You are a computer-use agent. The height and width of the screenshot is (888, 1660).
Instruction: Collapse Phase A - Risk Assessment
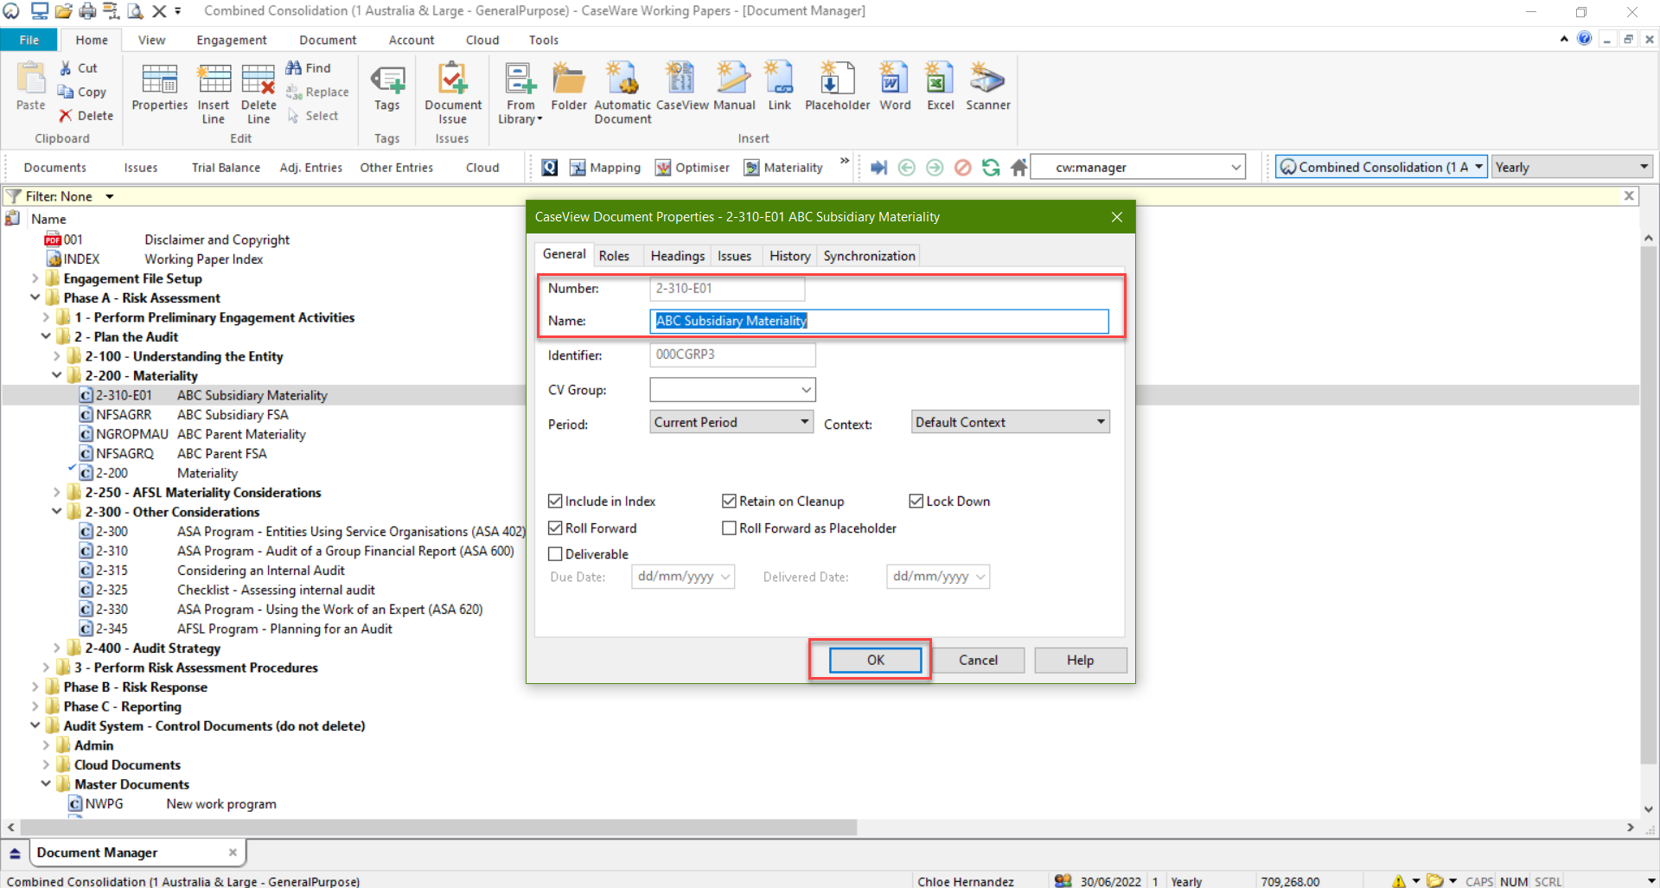pyautogui.click(x=35, y=297)
